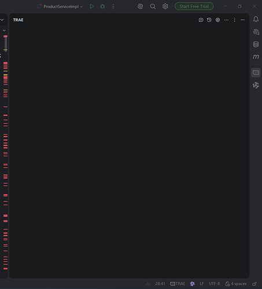
Task: Hide the TRAE panel with minimize dash
Action: pyautogui.click(x=243, y=20)
